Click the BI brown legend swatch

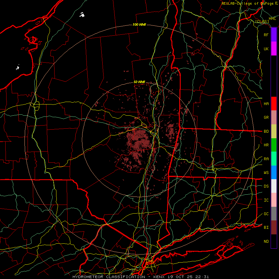pos(274,228)
